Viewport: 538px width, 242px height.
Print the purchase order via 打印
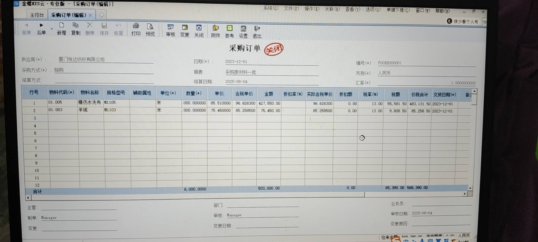pyautogui.click(x=136, y=30)
